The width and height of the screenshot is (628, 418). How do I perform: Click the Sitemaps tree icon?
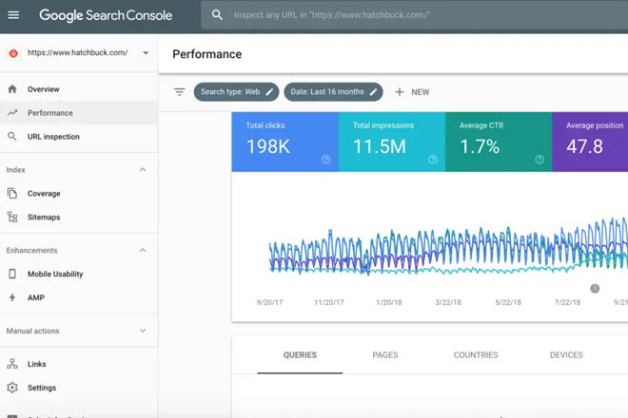[12, 217]
